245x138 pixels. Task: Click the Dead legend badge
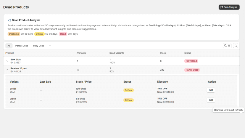coord(63,34)
